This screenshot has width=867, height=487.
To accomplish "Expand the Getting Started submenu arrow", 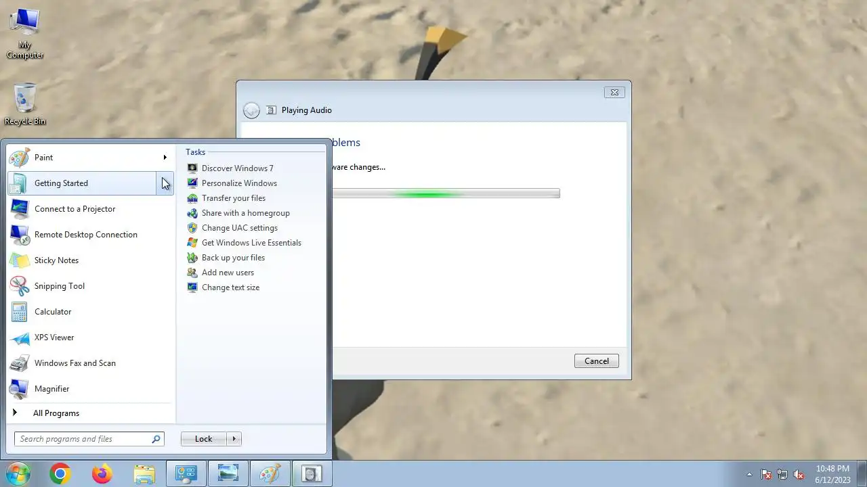I will pyautogui.click(x=165, y=183).
